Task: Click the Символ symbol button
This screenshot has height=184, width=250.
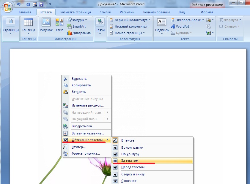Action: (229, 26)
